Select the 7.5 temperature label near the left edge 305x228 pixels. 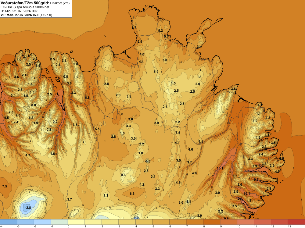(5, 186)
